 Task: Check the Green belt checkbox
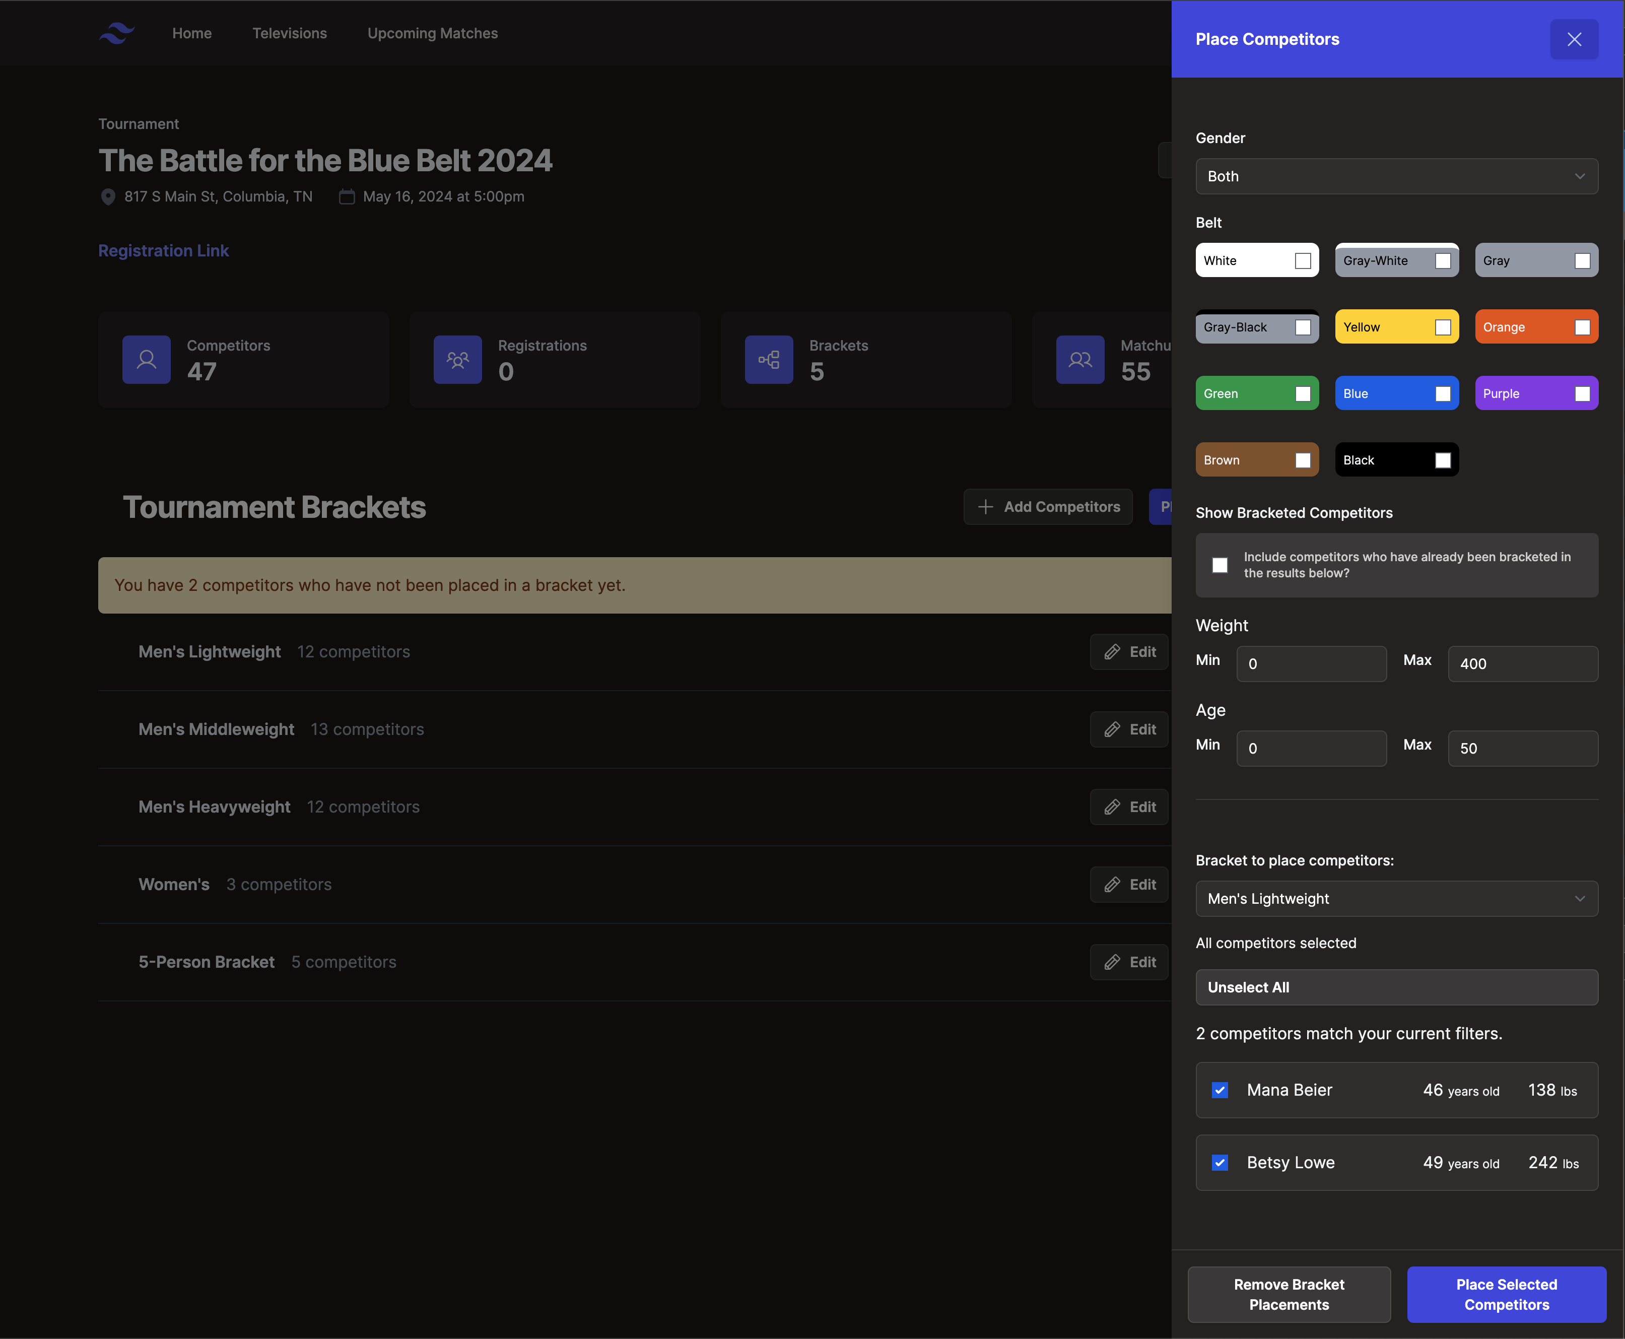pyautogui.click(x=1303, y=394)
